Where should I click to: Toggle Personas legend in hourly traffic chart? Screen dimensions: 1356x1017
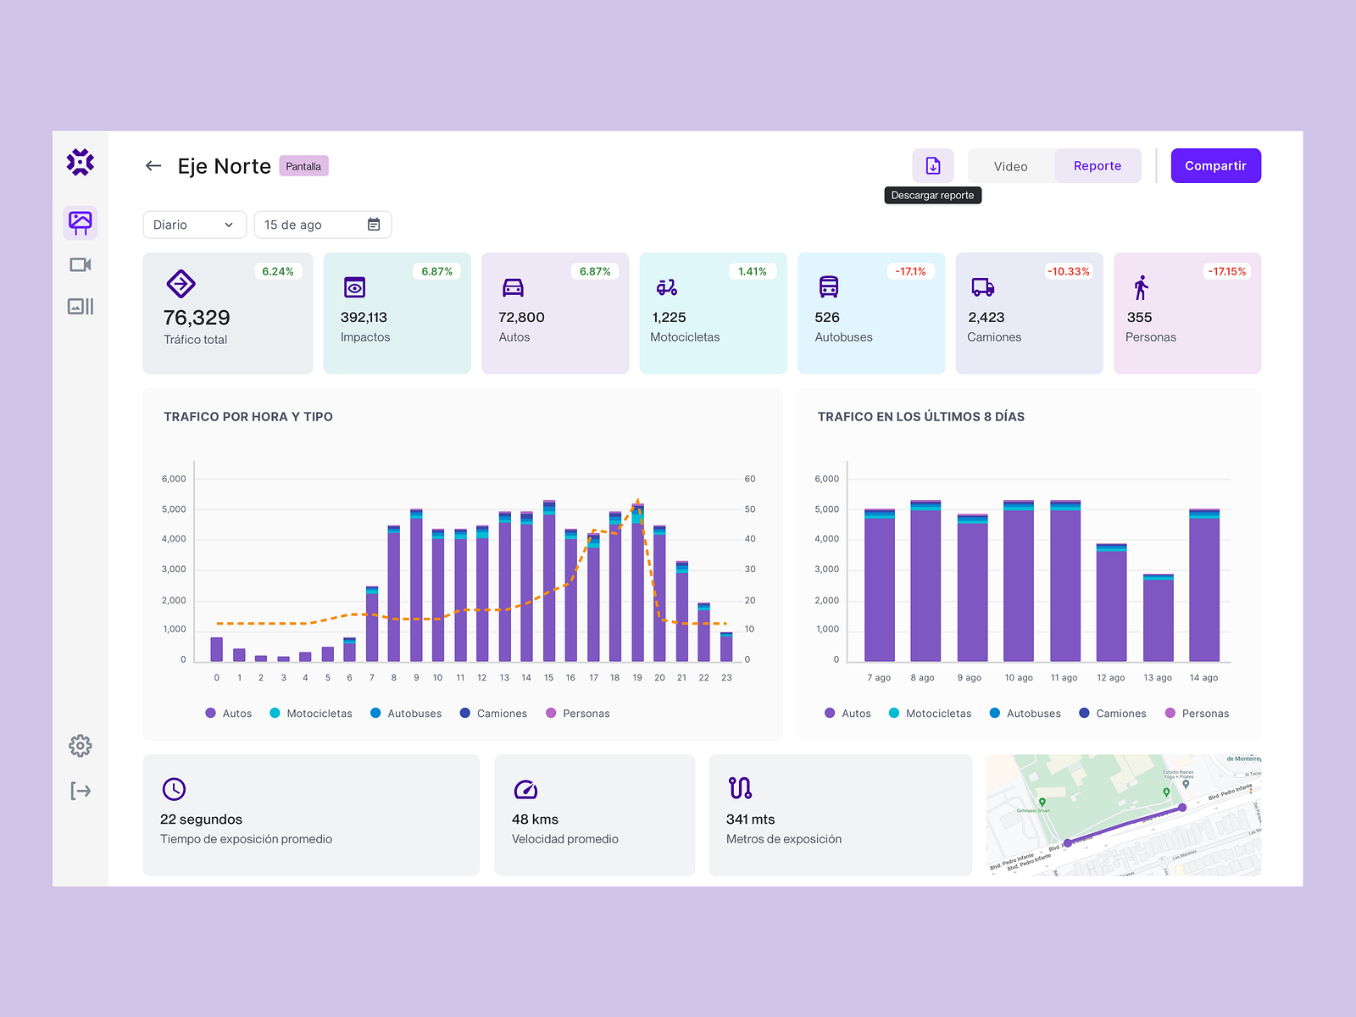pos(578,714)
